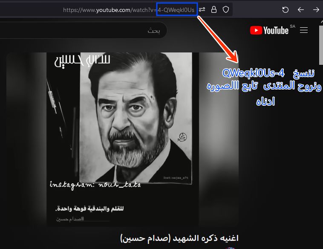323x249 pixels.
Task: Open the YouTube hamburger menu
Action: pos(304,30)
